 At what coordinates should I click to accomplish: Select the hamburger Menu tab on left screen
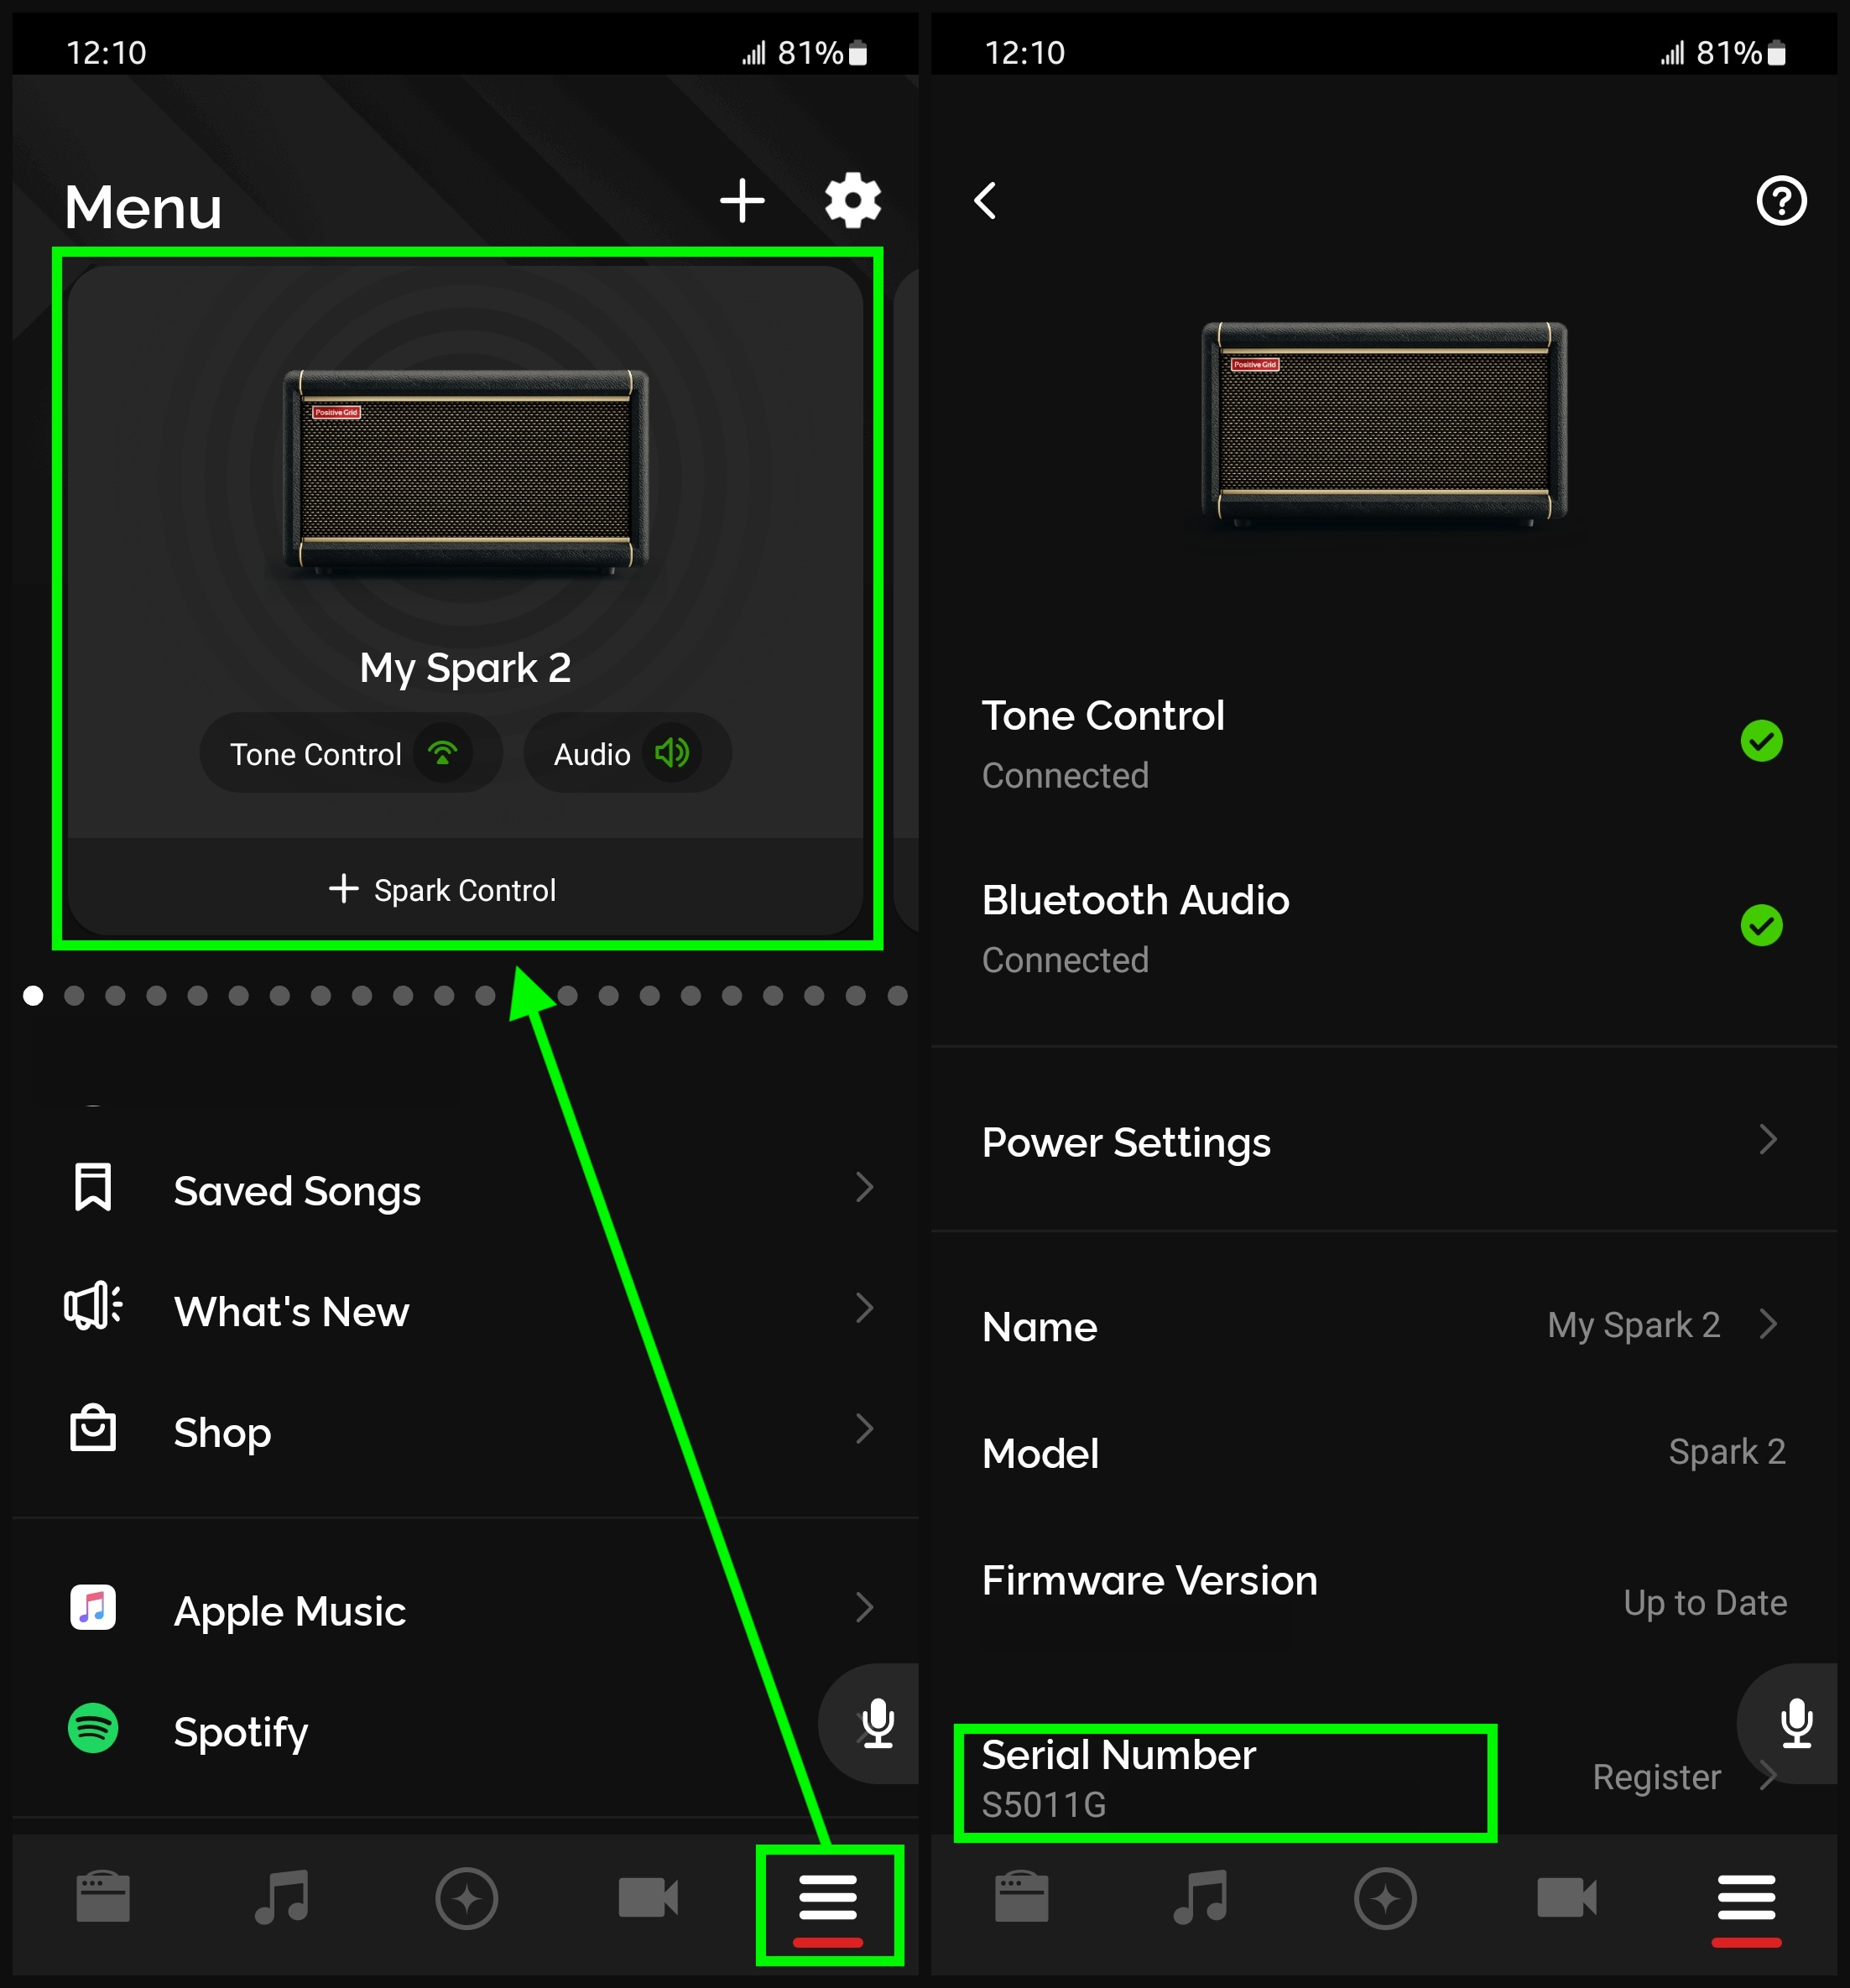[828, 1899]
